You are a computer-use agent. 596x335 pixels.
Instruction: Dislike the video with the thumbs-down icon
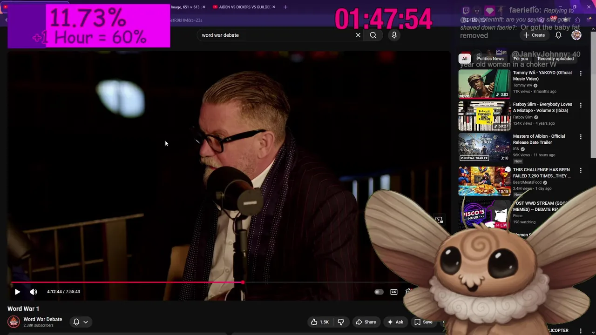point(341,322)
